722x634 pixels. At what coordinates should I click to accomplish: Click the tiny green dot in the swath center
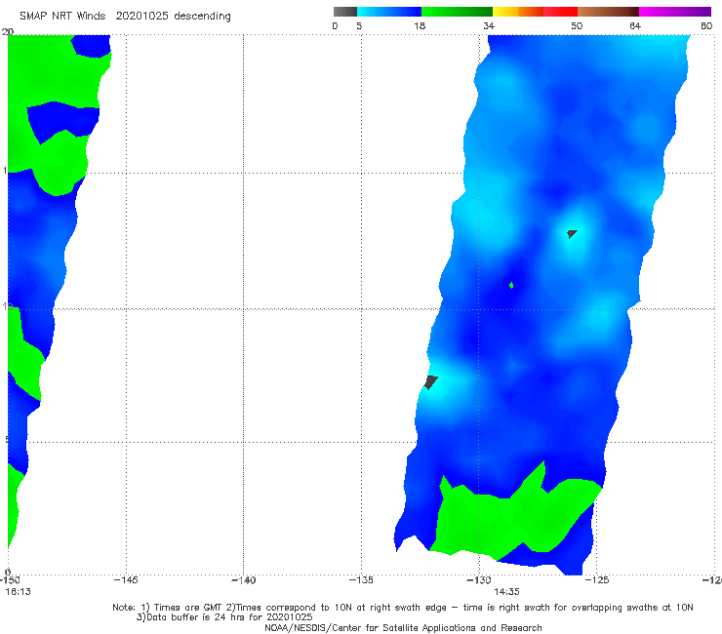point(511,286)
